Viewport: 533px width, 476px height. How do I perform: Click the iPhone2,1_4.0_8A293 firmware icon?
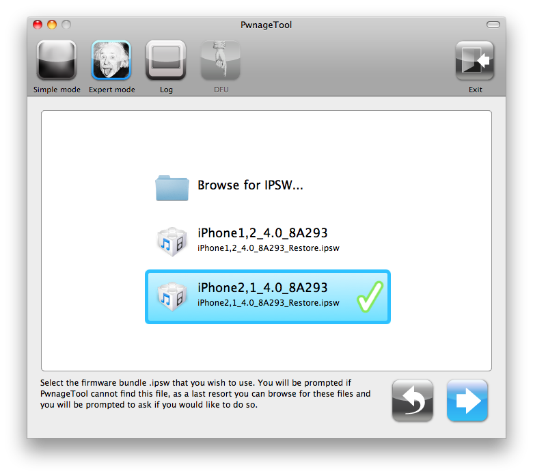(x=172, y=296)
